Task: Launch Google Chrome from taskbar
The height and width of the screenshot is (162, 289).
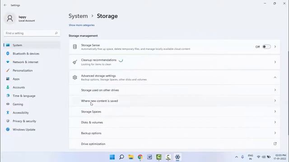Action: click(x=140, y=157)
